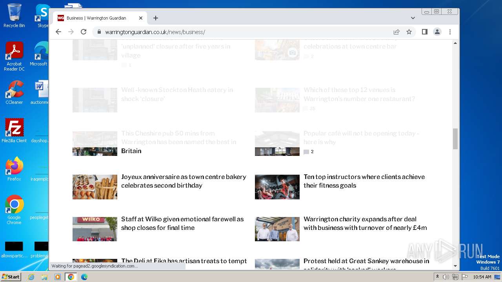Open the Recycle Bin desktop icon

point(14,16)
